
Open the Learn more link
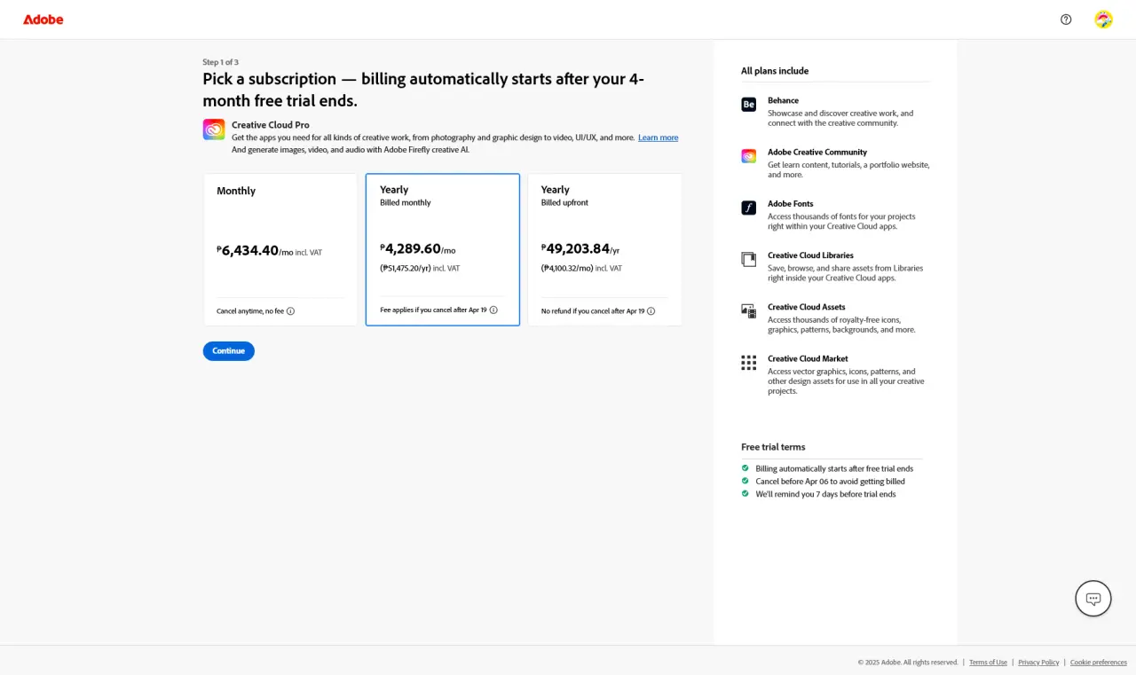point(658,137)
